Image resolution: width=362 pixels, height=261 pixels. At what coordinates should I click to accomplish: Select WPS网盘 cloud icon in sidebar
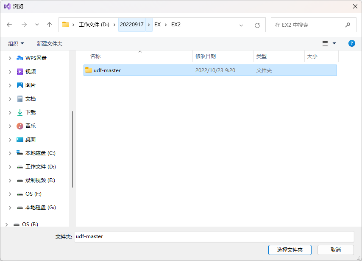[x=20, y=58]
